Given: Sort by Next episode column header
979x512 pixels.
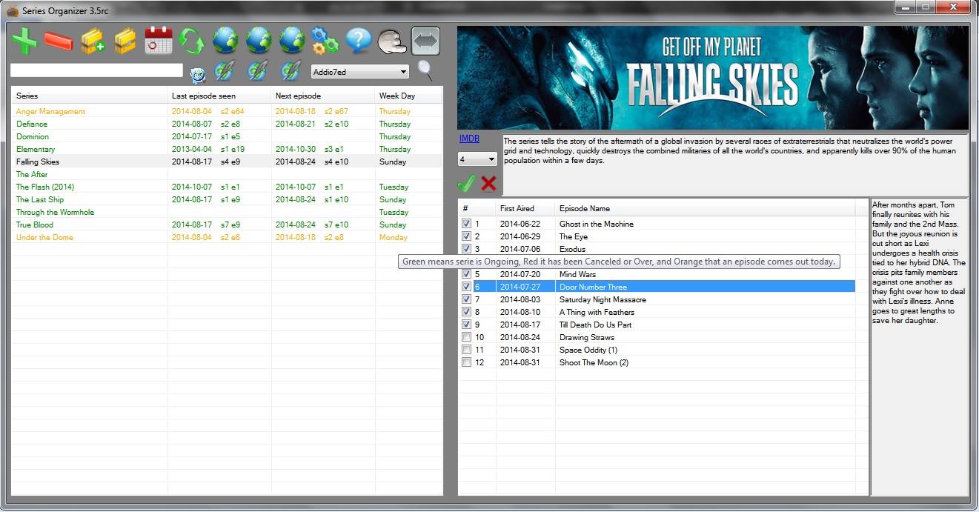Looking at the screenshot, I should click(323, 96).
